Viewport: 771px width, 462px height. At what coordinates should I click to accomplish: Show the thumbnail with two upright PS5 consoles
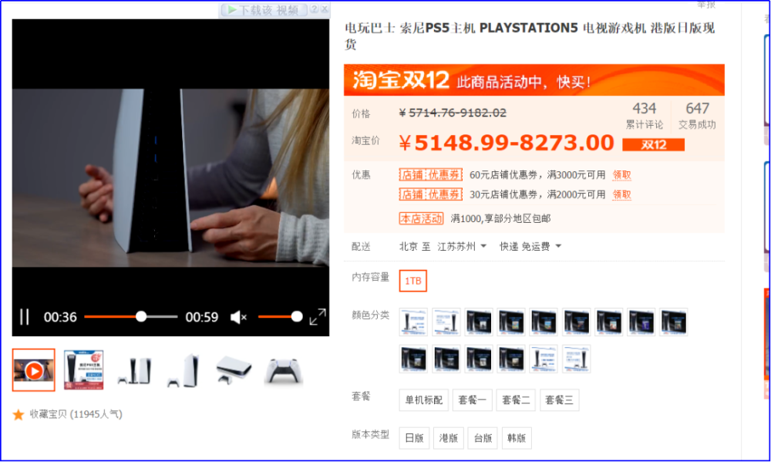click(135, 371)
